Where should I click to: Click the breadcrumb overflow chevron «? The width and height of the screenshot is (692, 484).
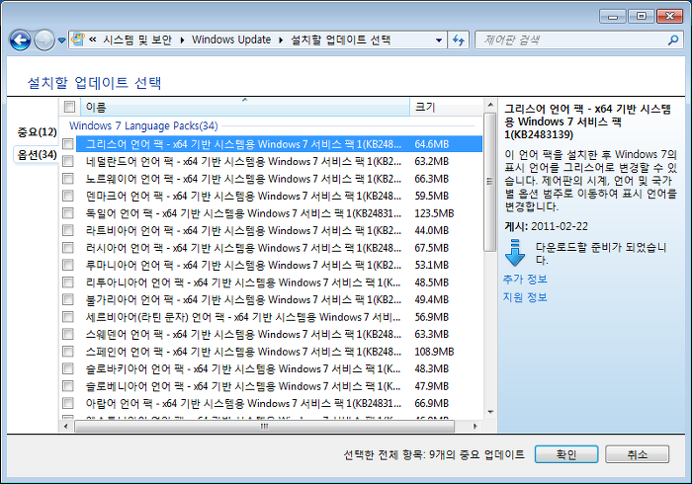(x=93, y=40)
